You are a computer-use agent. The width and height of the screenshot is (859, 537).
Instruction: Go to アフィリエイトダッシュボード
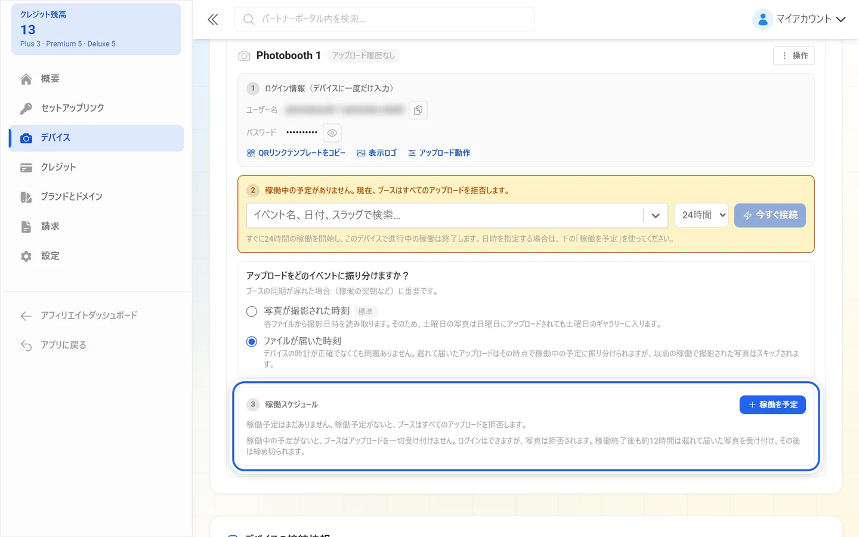[x=97, y=316]
